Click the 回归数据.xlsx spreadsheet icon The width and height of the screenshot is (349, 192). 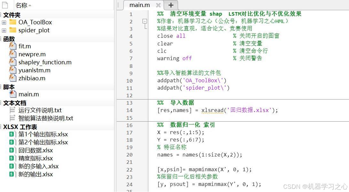click(12, 150)
